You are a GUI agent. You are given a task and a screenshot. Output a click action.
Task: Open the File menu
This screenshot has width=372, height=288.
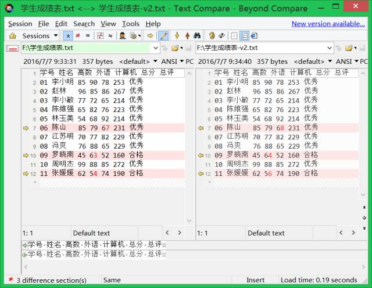pos(44,24)
